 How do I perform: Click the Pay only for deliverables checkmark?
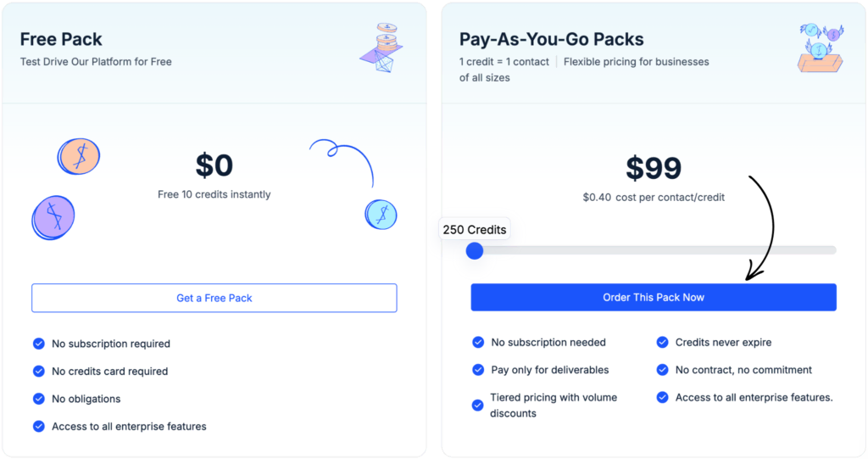point(478,370)
